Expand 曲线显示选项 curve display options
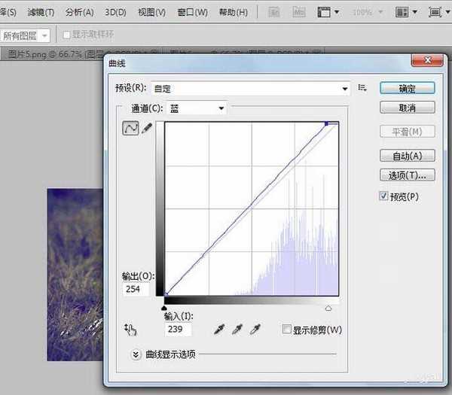The image size is (452, 395). pyautogui.click(x=136, y=354)
